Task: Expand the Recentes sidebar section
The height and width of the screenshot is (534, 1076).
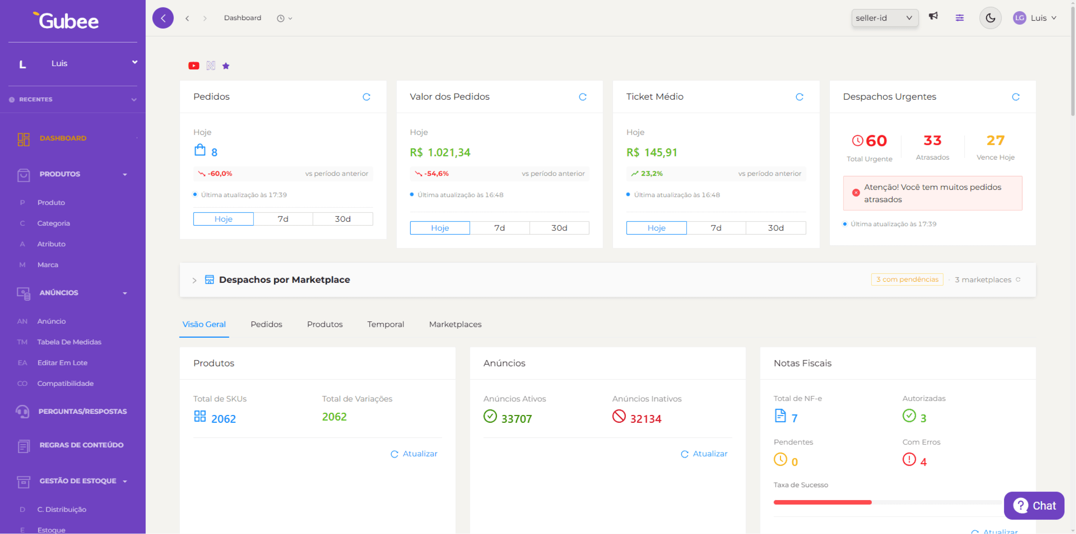Action: click(x=134, y=99)
